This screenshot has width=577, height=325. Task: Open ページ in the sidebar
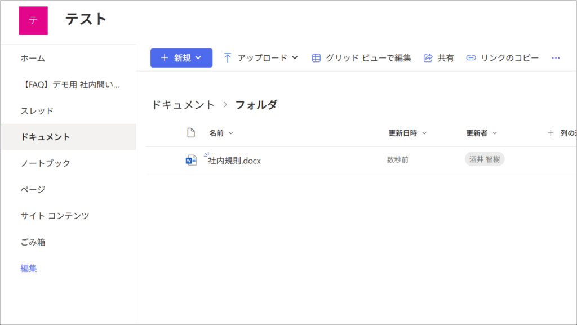click(x=33, y=189)
